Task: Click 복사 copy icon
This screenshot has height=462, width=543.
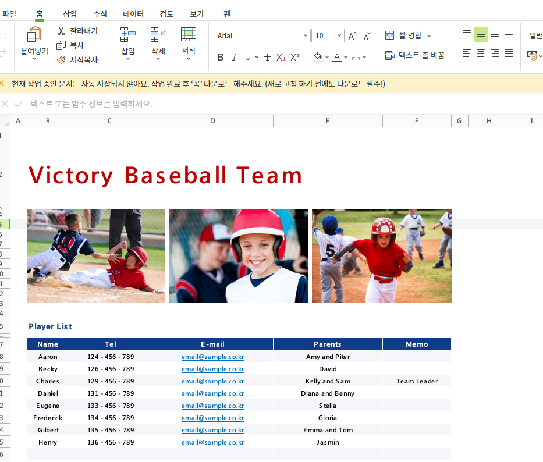Action: click(61, 45)
